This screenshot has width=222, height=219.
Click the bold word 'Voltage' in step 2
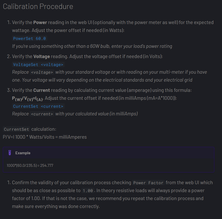click(x=42, y=56)
